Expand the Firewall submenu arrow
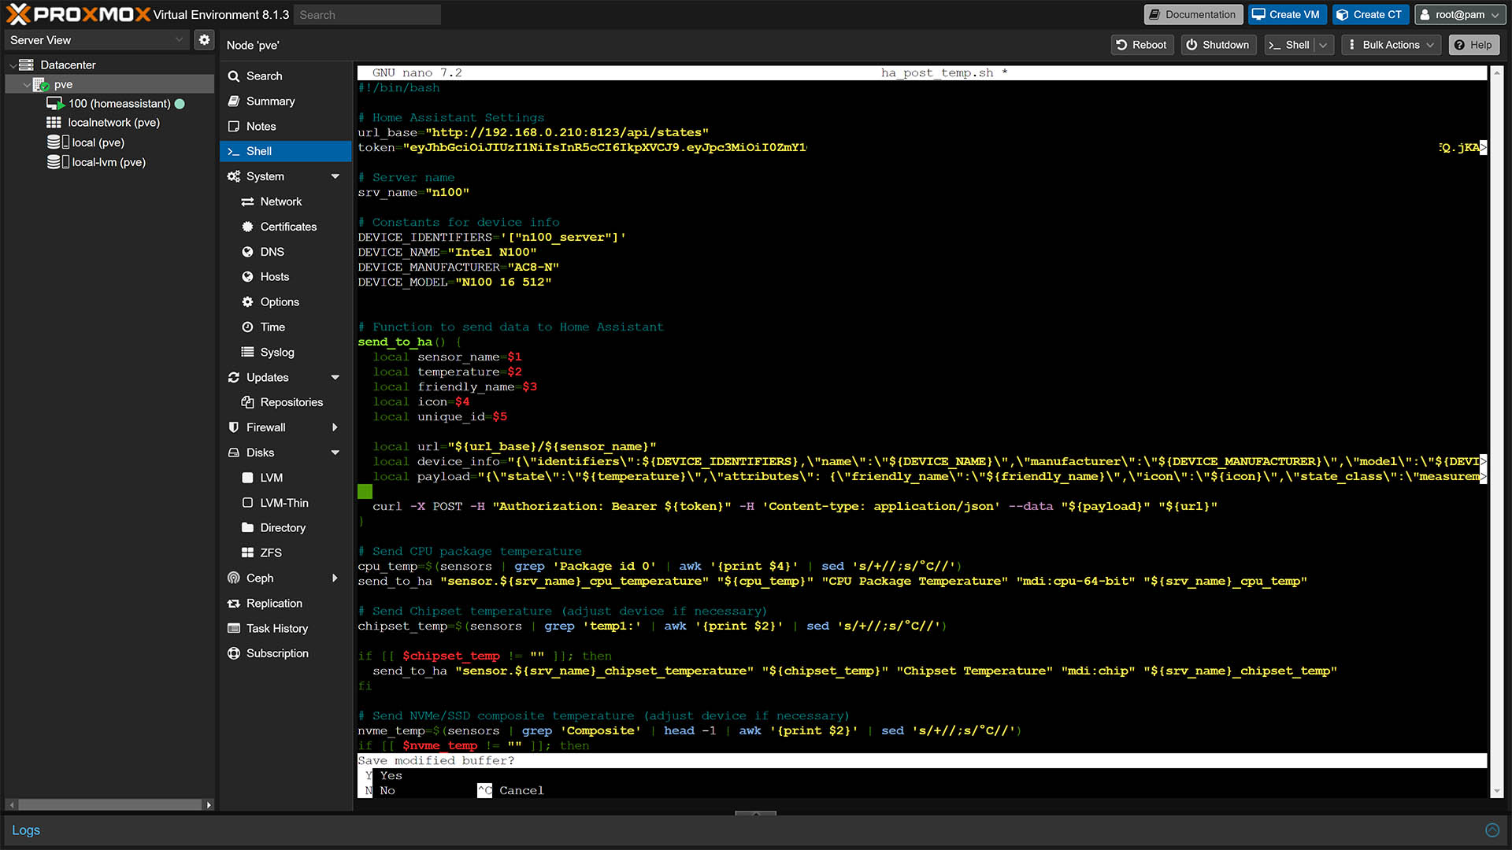The image size is (1512, 850). [335, 427]
